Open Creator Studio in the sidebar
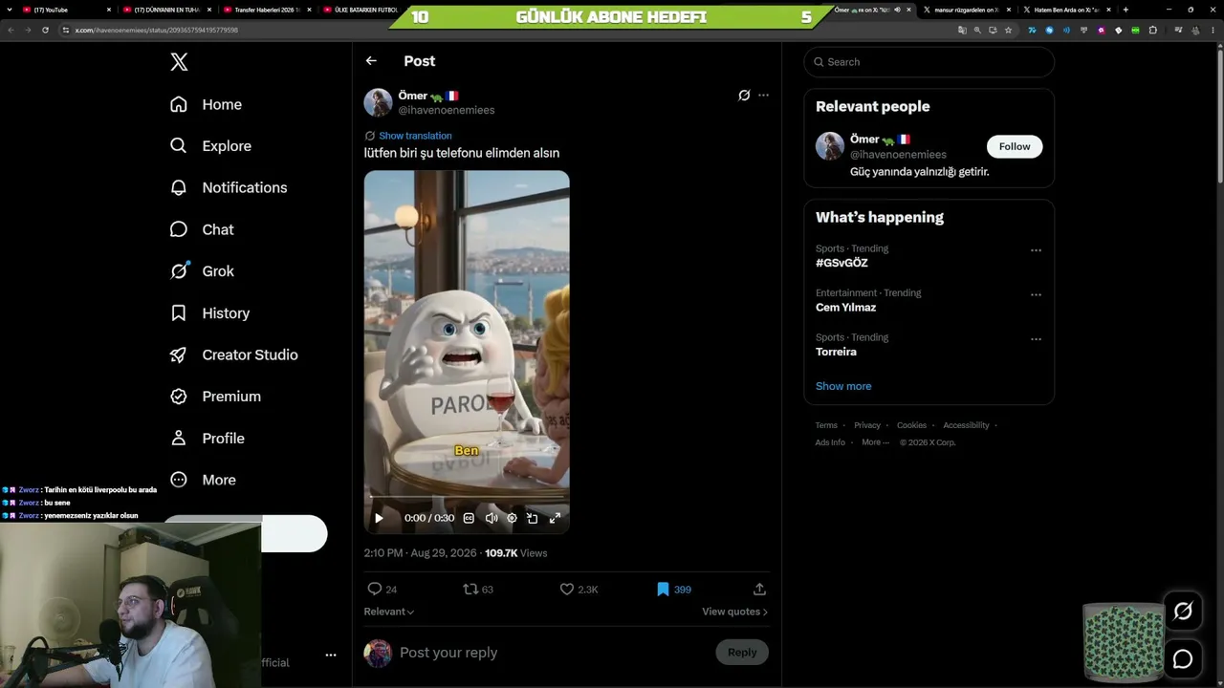This screenshot has height=688, width=1224. click(233, 355)
